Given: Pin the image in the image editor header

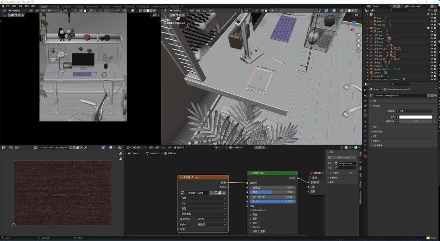Looking at the screenshot, I should point(86,147).
